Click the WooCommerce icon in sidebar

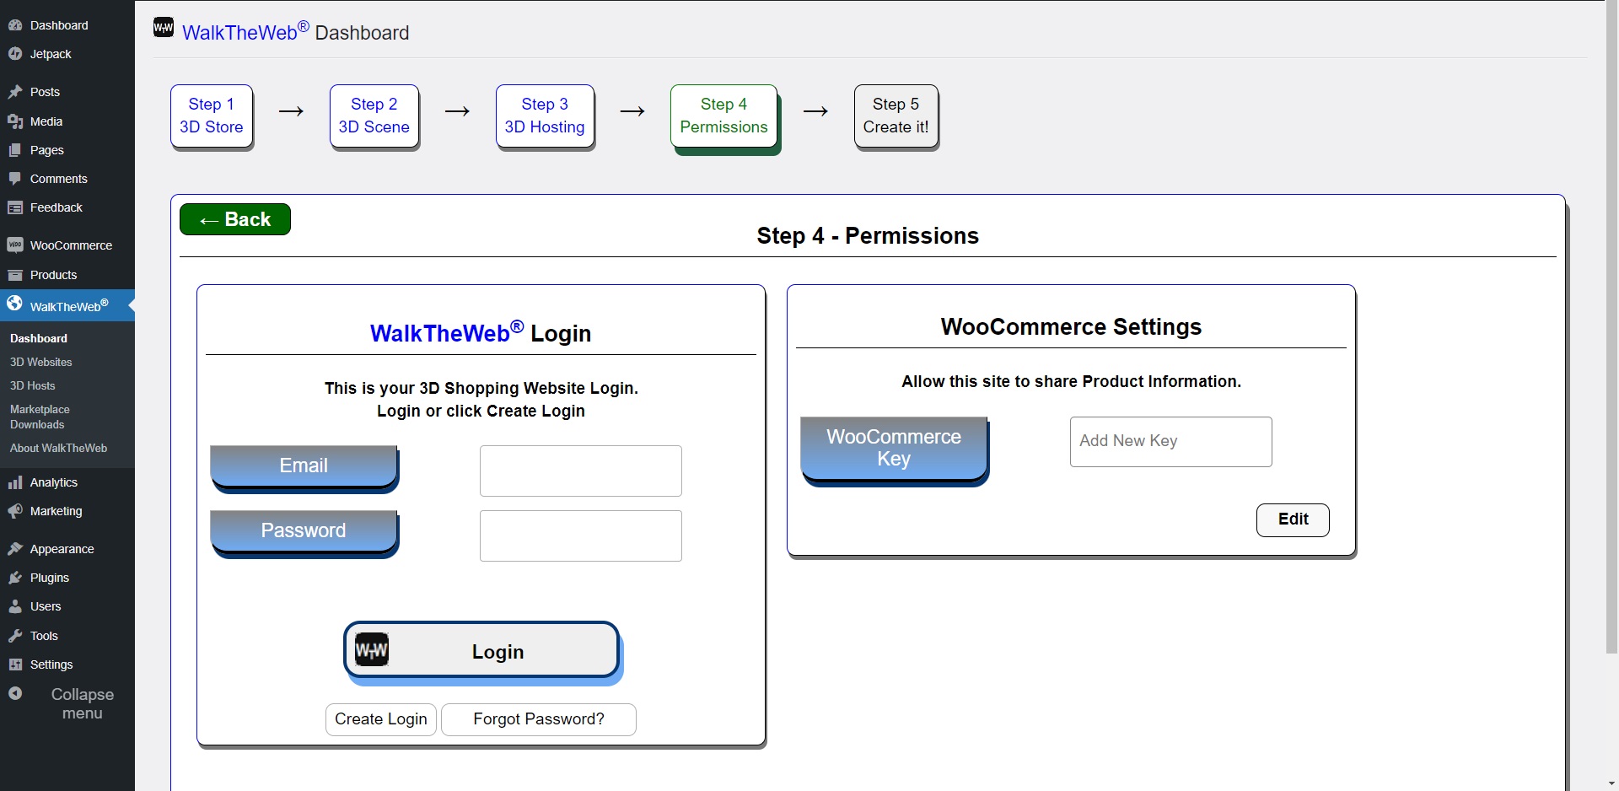coord(15,245)
